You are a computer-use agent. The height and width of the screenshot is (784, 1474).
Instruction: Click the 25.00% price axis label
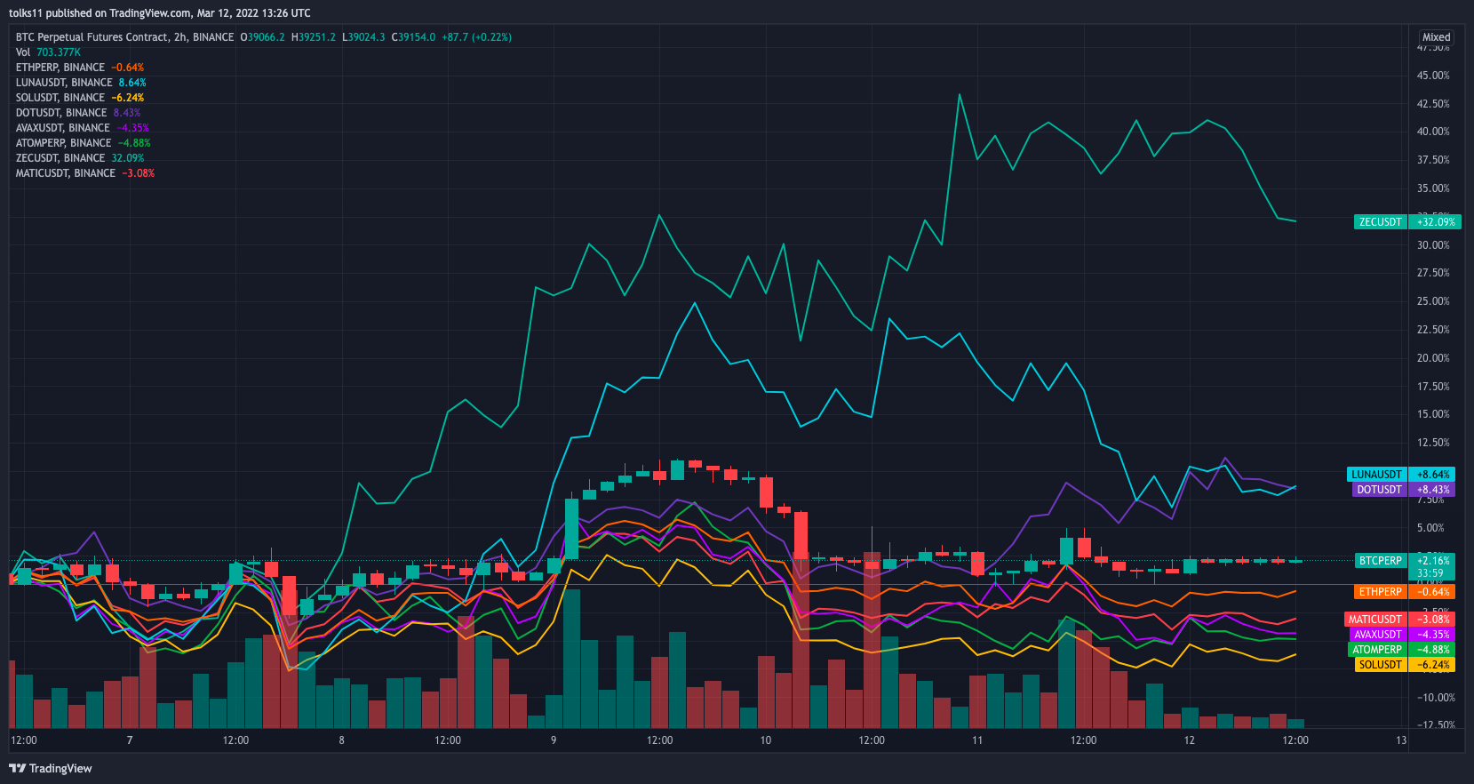[1433, 301]
